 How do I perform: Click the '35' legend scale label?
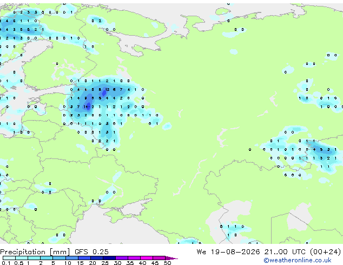[x=130, y=263]
